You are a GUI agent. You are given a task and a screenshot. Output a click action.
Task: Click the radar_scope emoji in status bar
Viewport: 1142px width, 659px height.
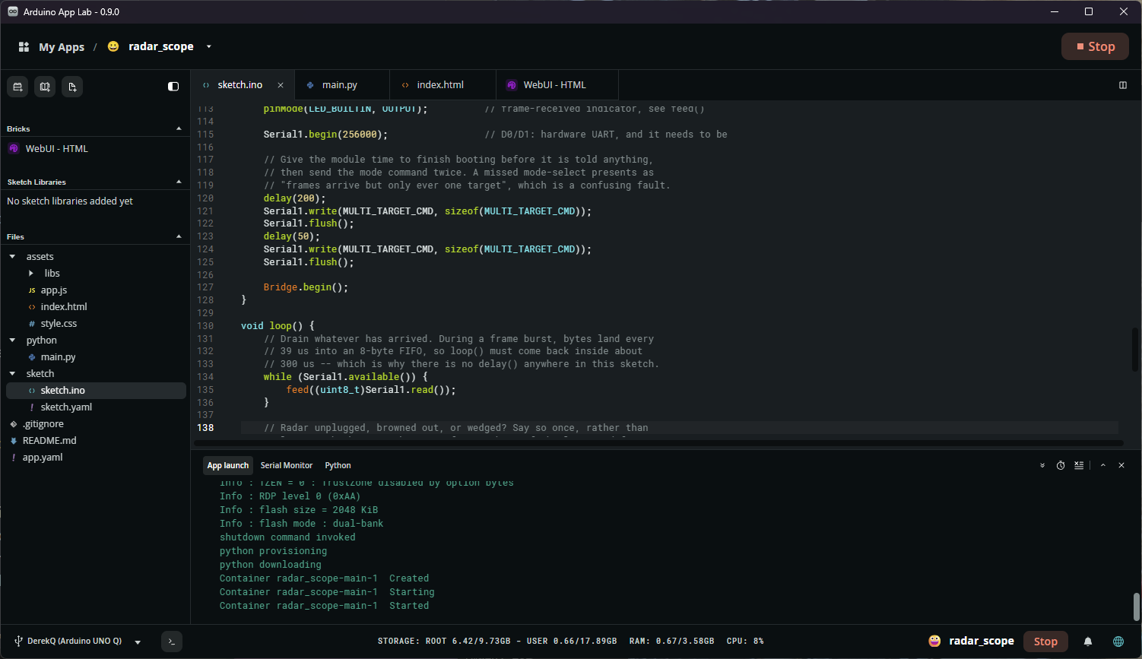(935, 641)
